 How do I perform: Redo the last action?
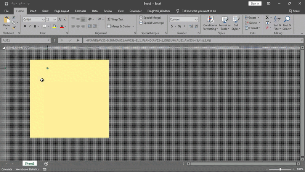[x=21, y=3]
